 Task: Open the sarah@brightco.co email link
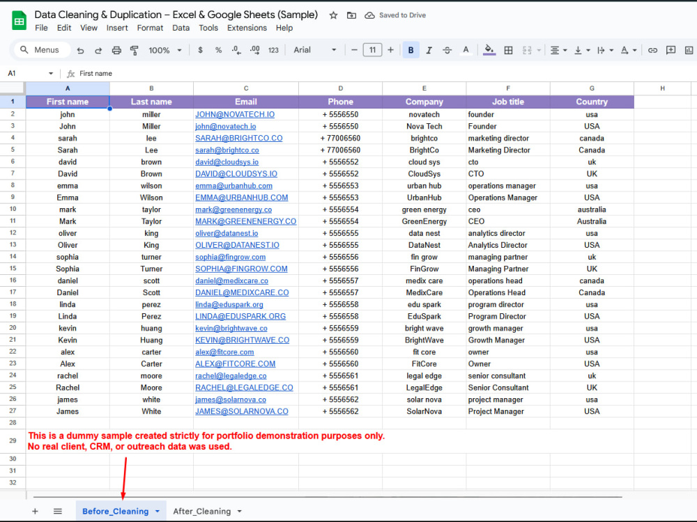click(227, 150)
